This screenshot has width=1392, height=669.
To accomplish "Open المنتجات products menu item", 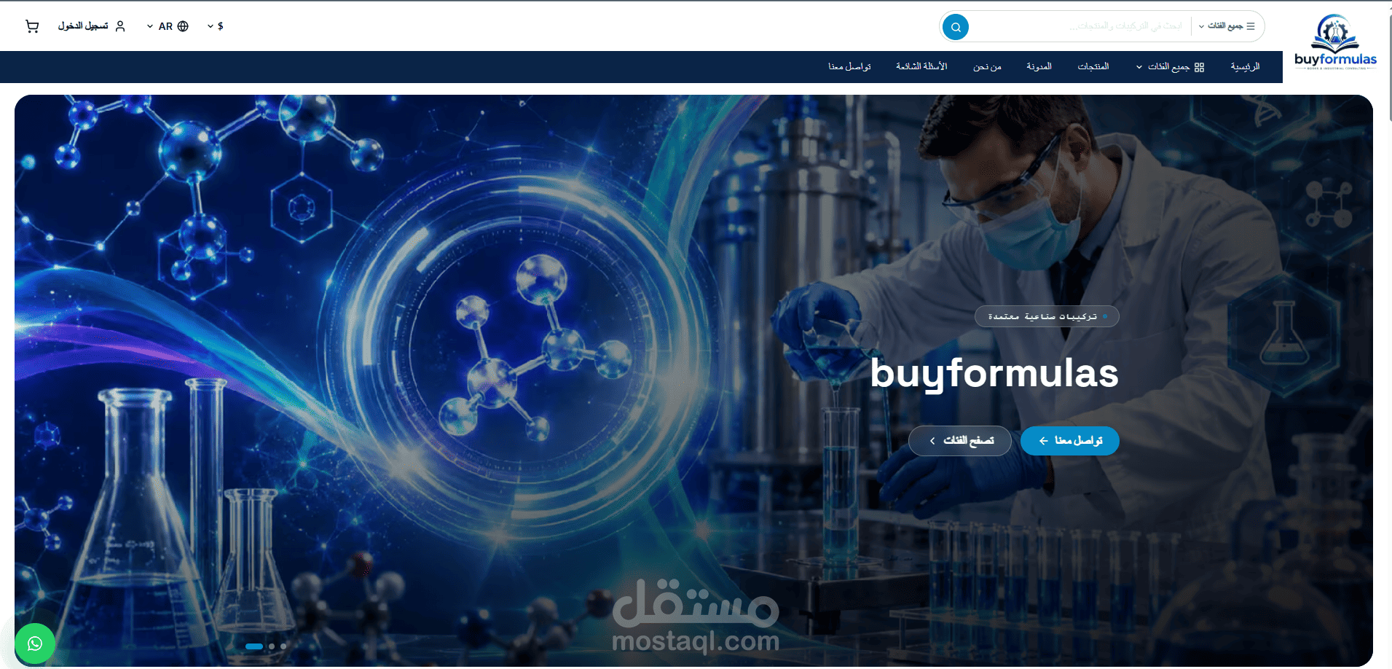I will coord(1093,67).
